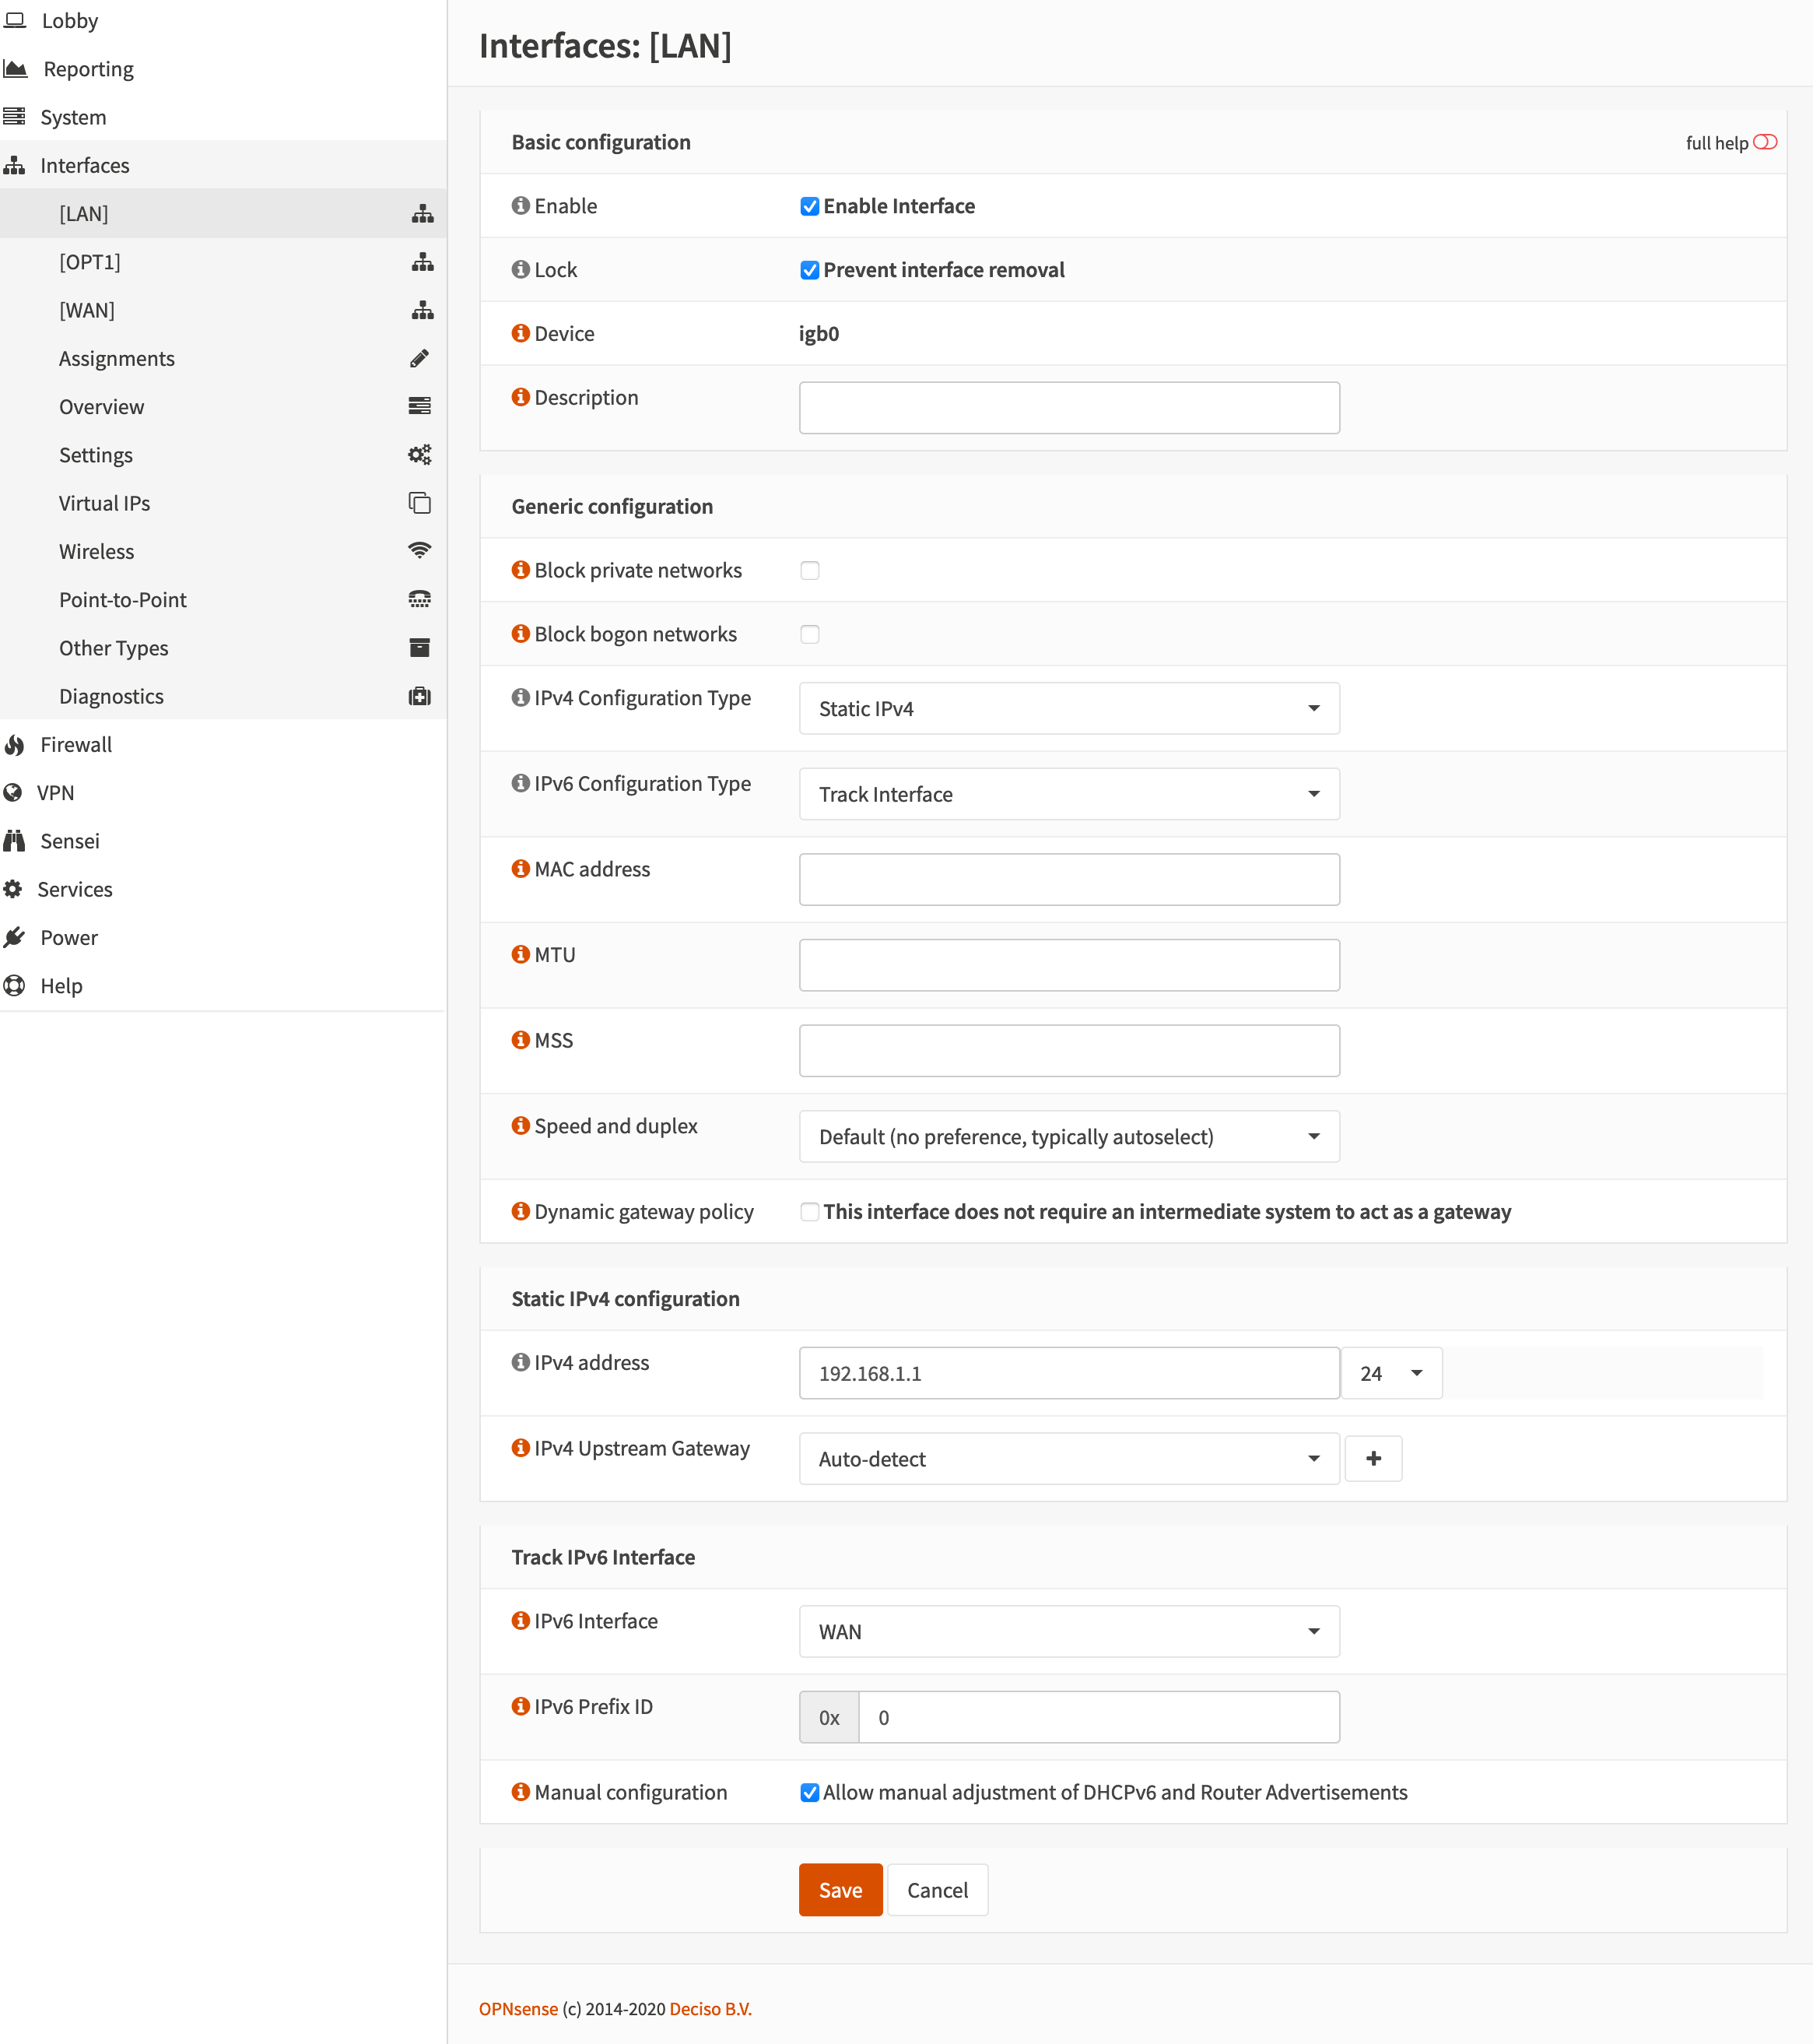Click the plus button to add gateway
The image size is (1813, 2044).
[1373, 1459]
